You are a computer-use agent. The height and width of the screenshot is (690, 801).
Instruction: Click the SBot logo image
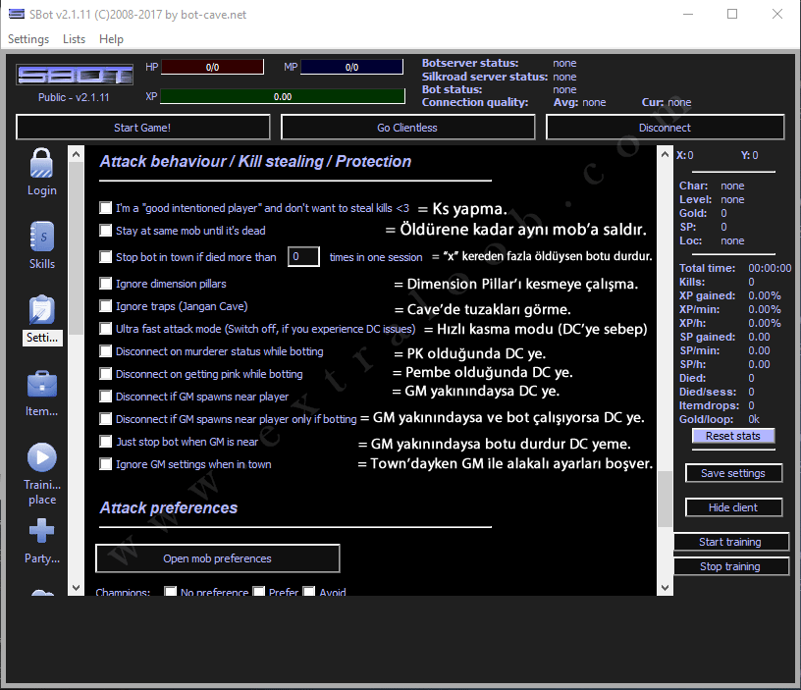pos(75,75)
